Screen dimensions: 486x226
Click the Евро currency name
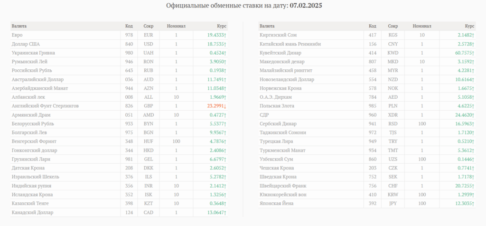(17, 35)
